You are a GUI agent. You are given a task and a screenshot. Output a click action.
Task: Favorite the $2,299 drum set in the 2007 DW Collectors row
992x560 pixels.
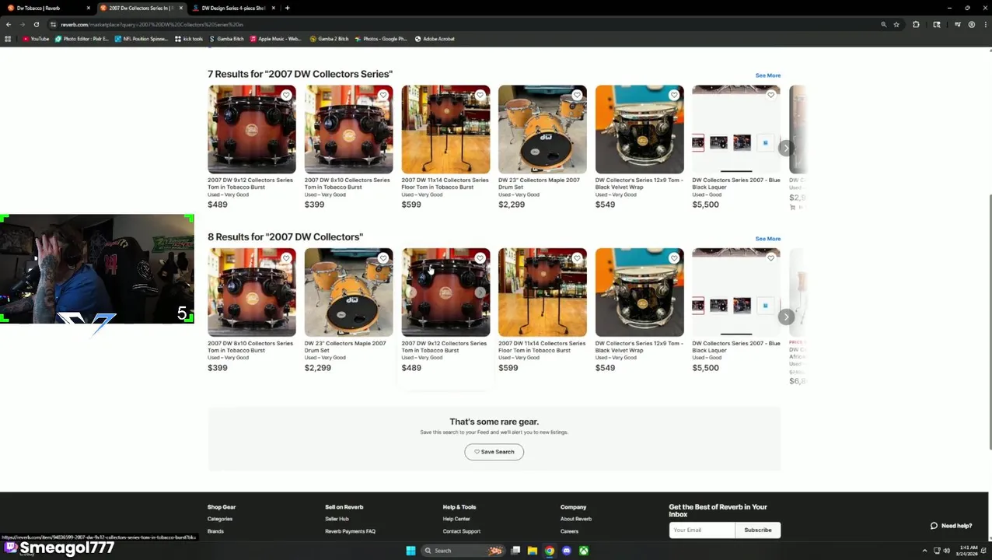tap(383, 258)
